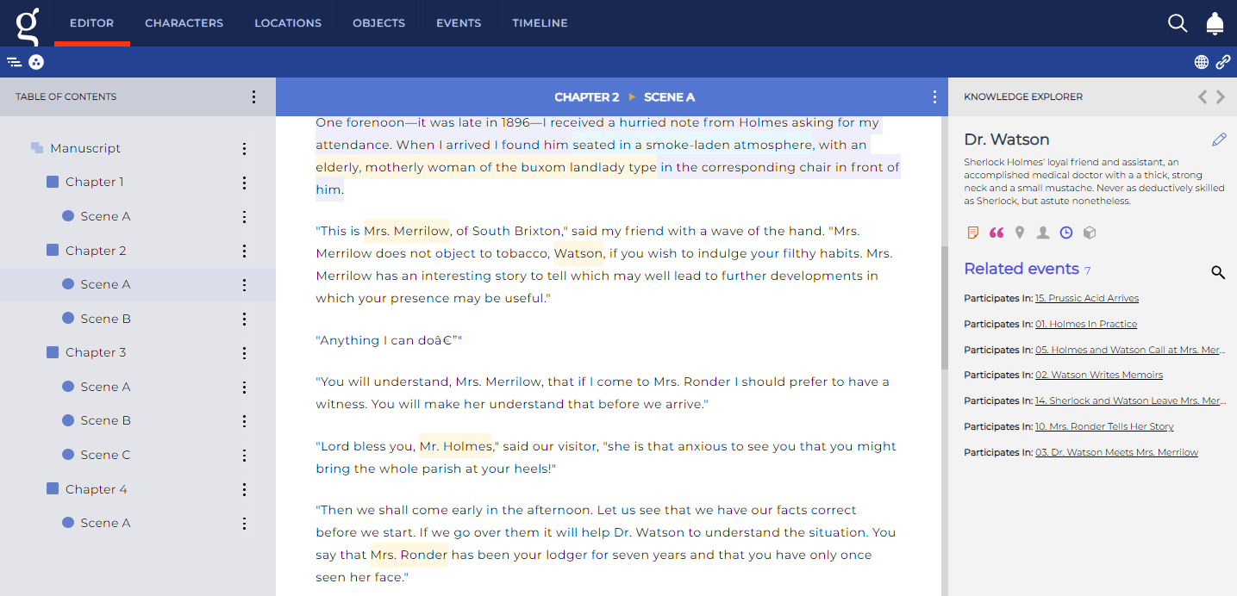Show related events via the clock icon
This screenshot has width=1237, height=596.
[x=1066, y=233]
